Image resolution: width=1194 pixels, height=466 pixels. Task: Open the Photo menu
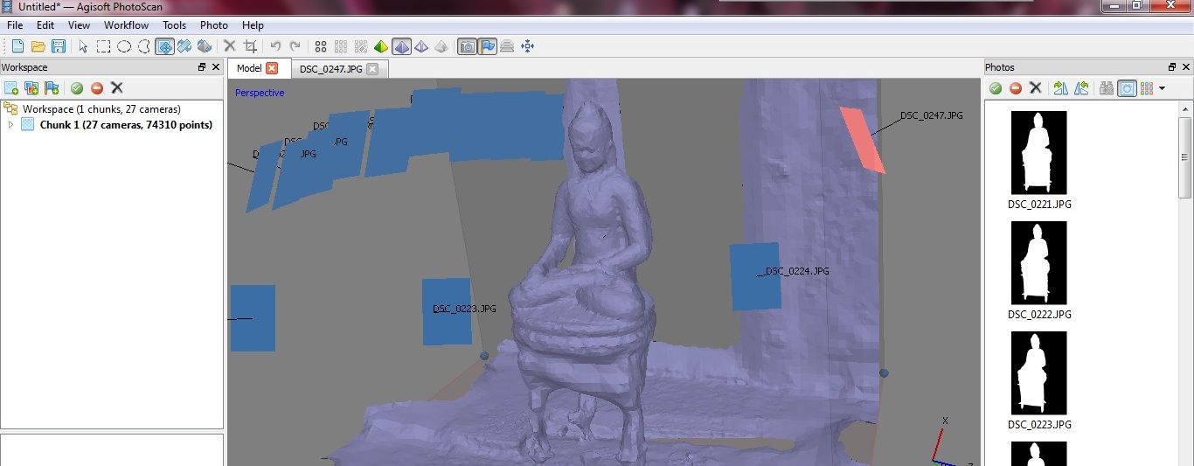pyautogui.click(x=214, y=25)
